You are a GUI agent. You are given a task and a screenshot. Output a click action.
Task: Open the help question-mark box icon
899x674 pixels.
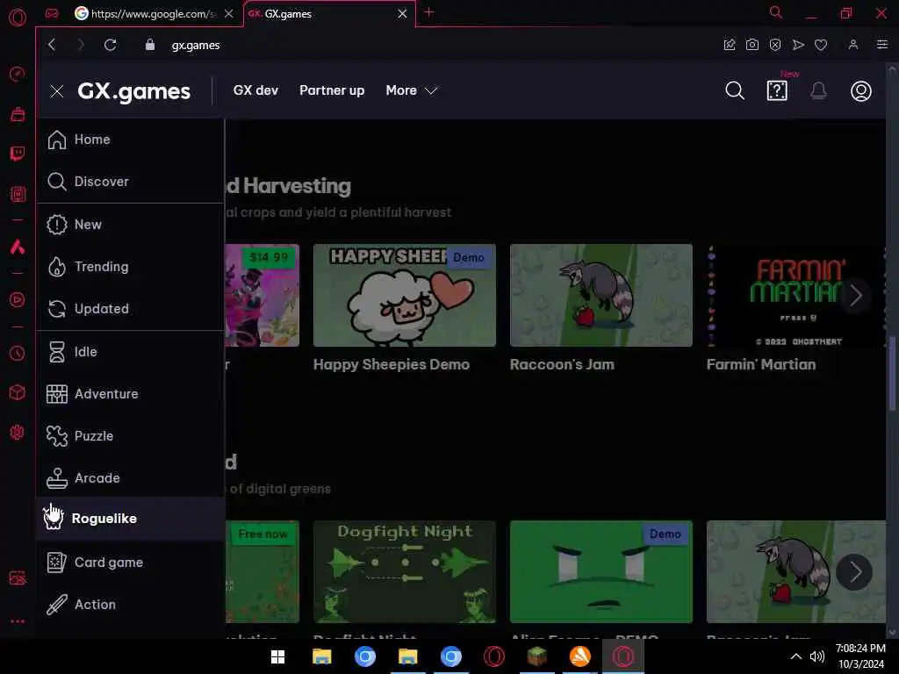[x=777, y=90]
